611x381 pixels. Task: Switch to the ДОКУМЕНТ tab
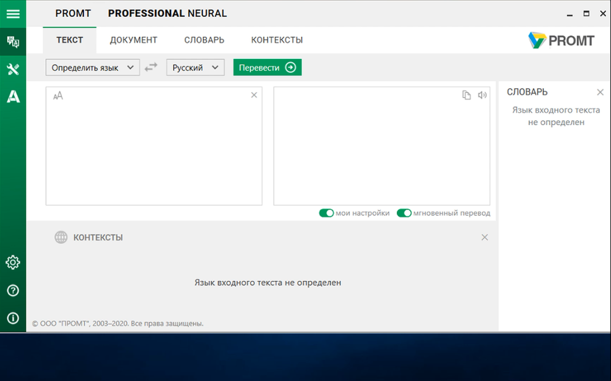pos(134,40)
